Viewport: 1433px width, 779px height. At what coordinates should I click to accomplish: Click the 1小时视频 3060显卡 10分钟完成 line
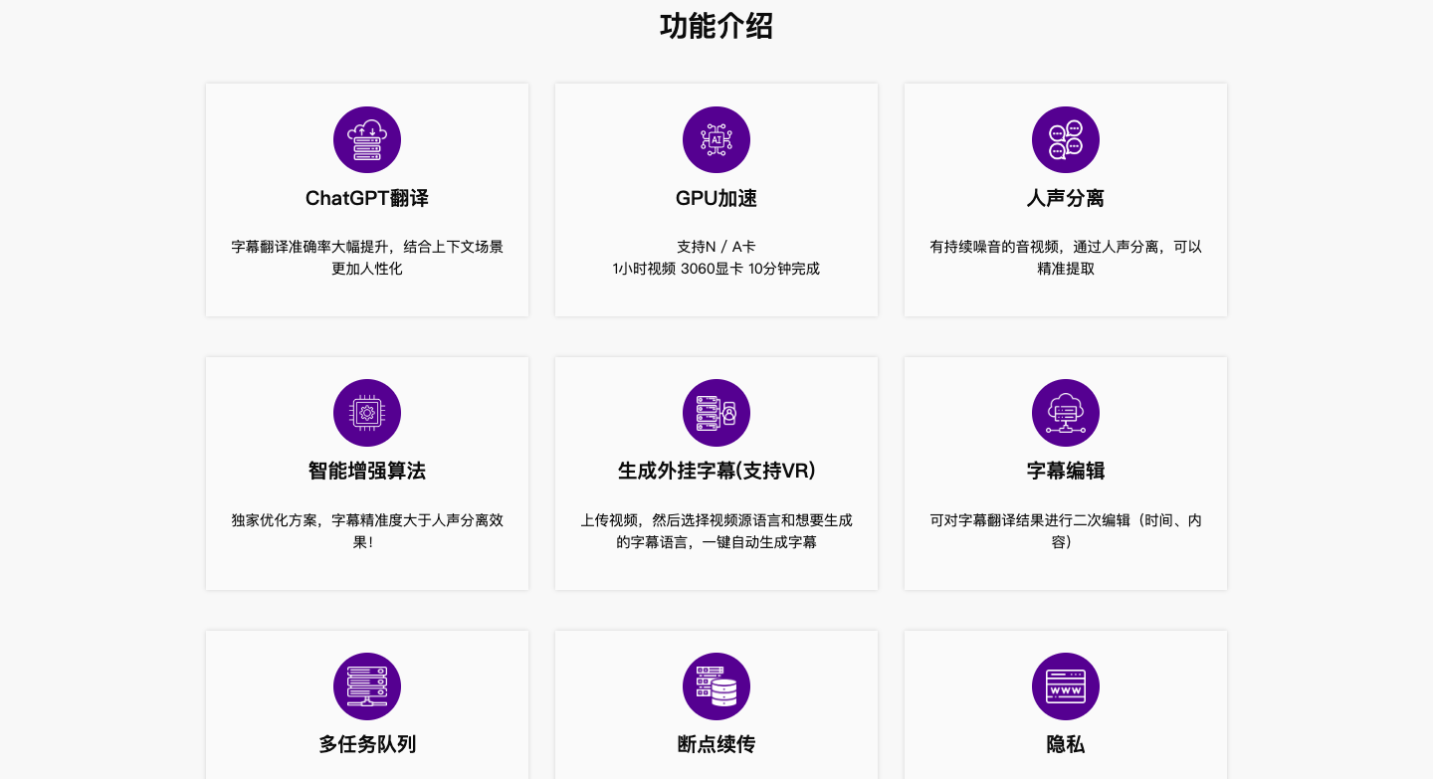tap(716, 269)
